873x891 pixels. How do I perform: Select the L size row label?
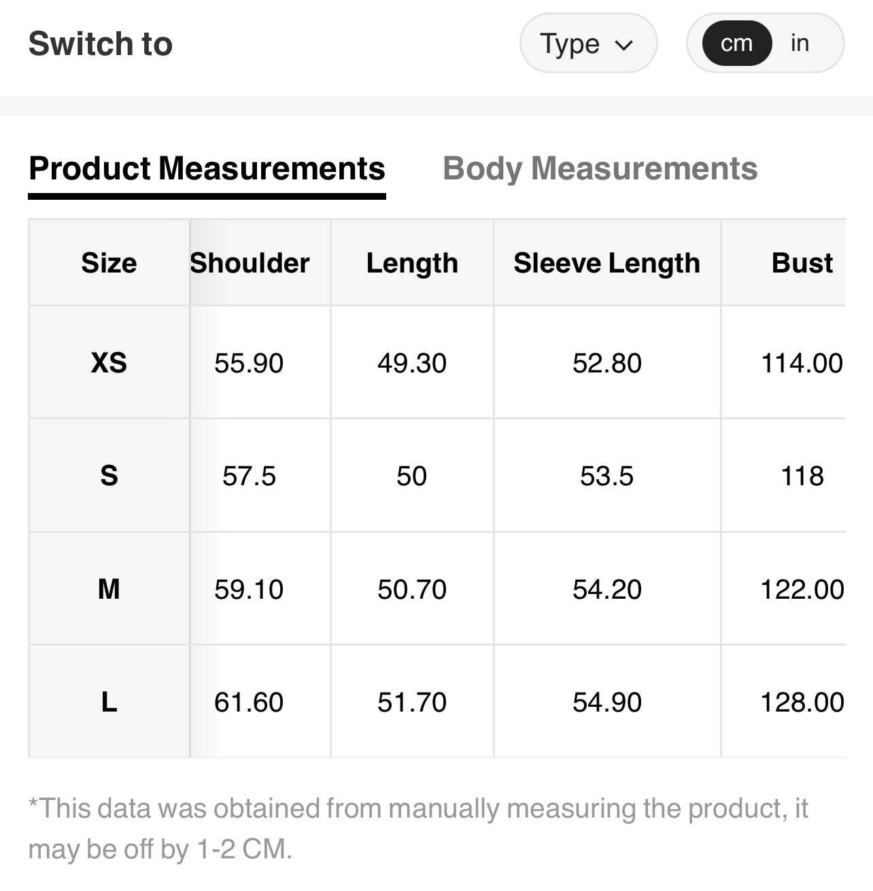click(x=109, y=701)
